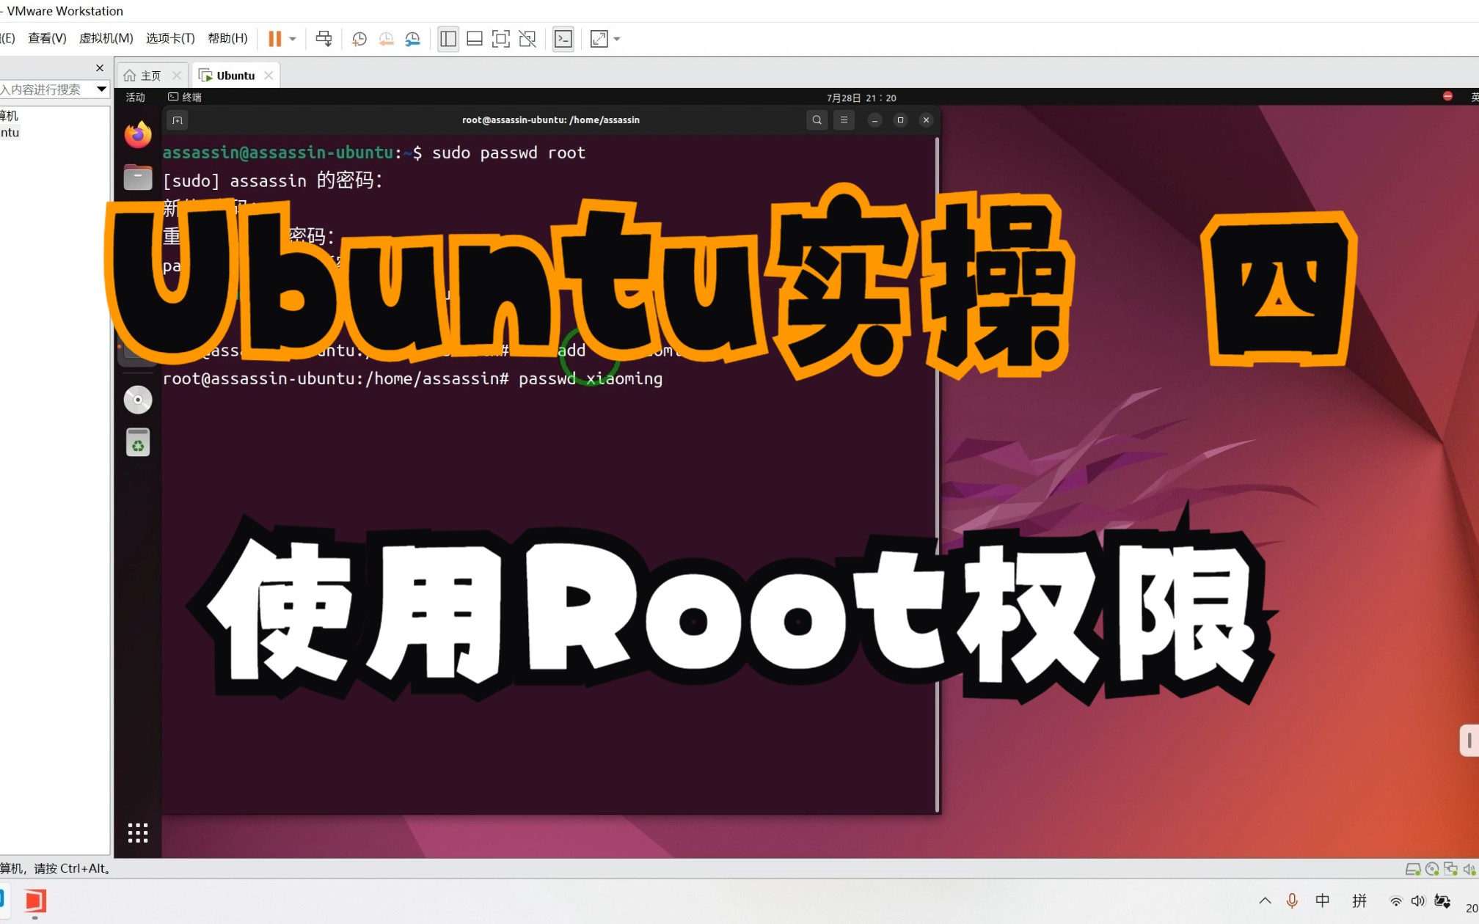Click 活动 in Ubuntu top bar

(x=136, y=97)
